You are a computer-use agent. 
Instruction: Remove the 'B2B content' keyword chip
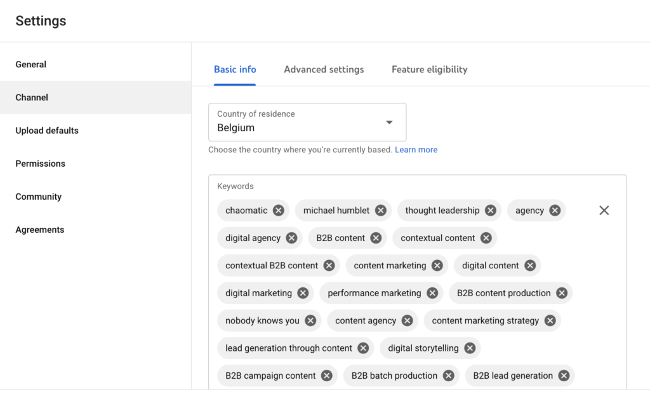tap(376, 238)
